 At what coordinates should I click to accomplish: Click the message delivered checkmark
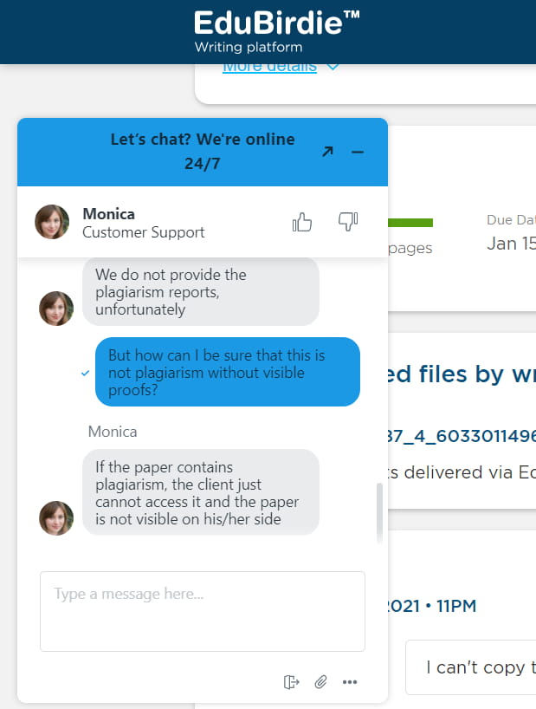click(x=85, y=373)
